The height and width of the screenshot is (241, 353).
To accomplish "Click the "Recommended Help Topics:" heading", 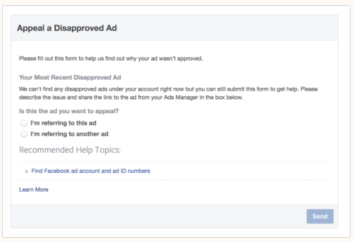I will (70, 150).
